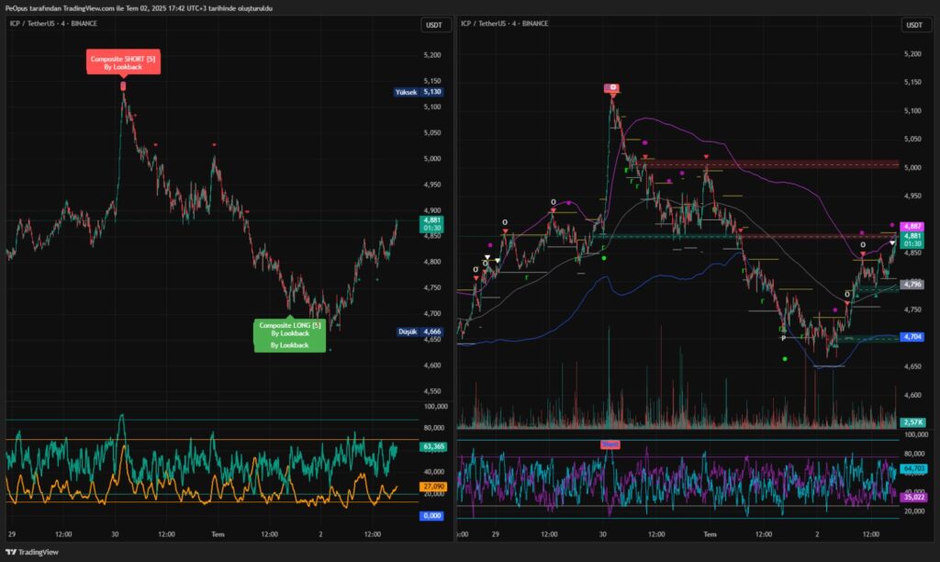The width and height of the screenshot is (940, 562).
Task: Open the USDT currency selector on left chart
Action: 433,25
